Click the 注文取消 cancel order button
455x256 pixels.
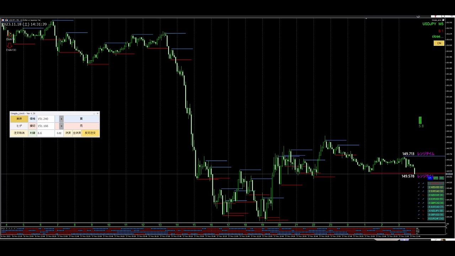pos(19,133)
